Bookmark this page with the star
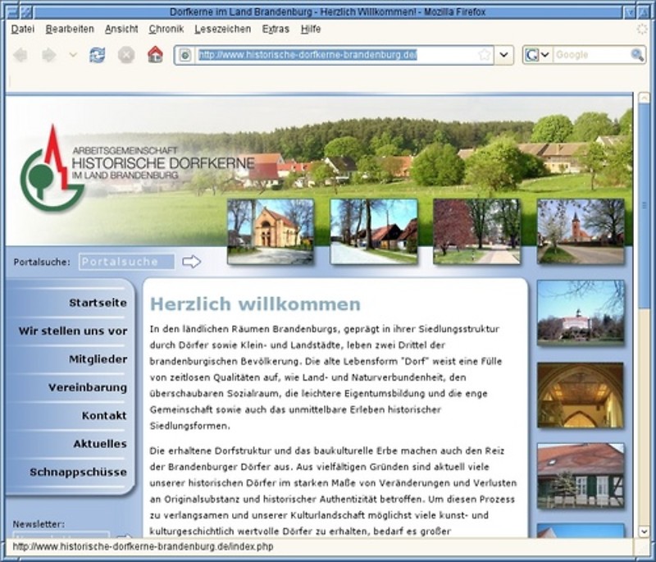Image resolution: width=656 pixels, height=562 pixels. [x=484, y=55]
